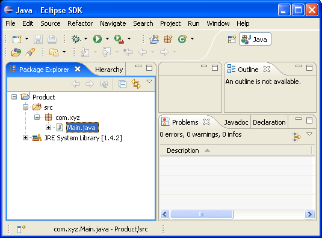This screenshot has height=238, width=322.
Task: Click the Problems filter icon
Action: pos(296,137)
